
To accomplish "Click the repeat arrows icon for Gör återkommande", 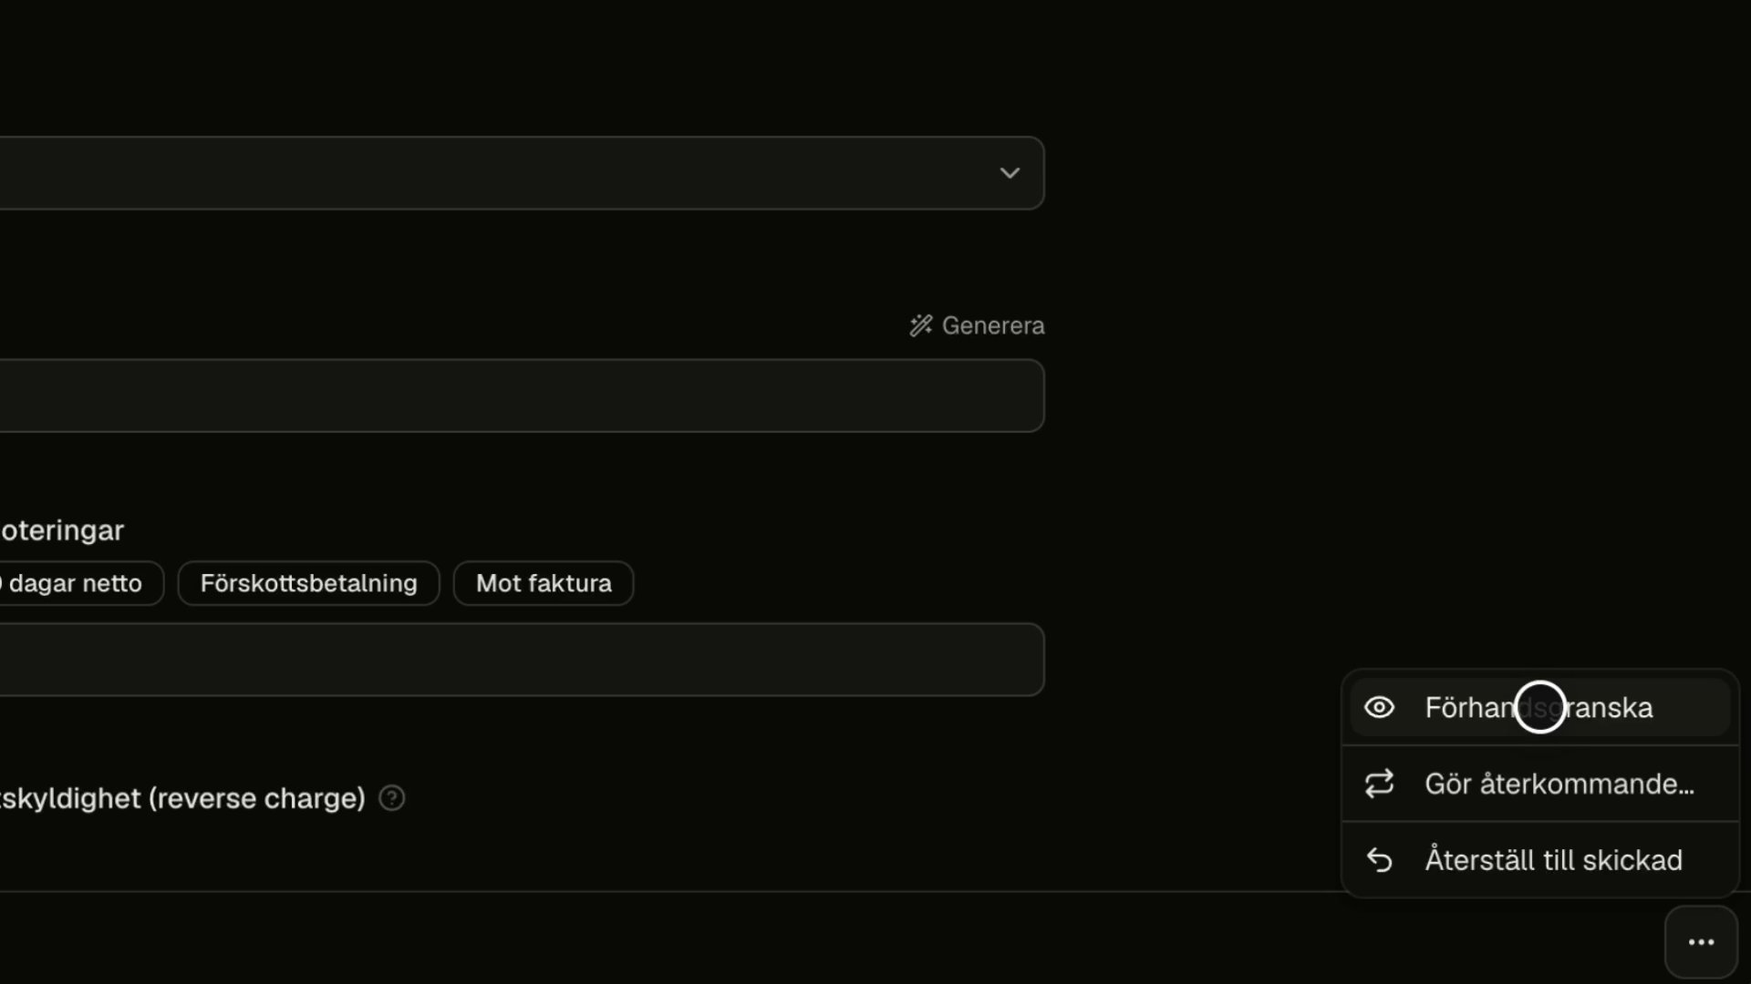I will 1379,784.
